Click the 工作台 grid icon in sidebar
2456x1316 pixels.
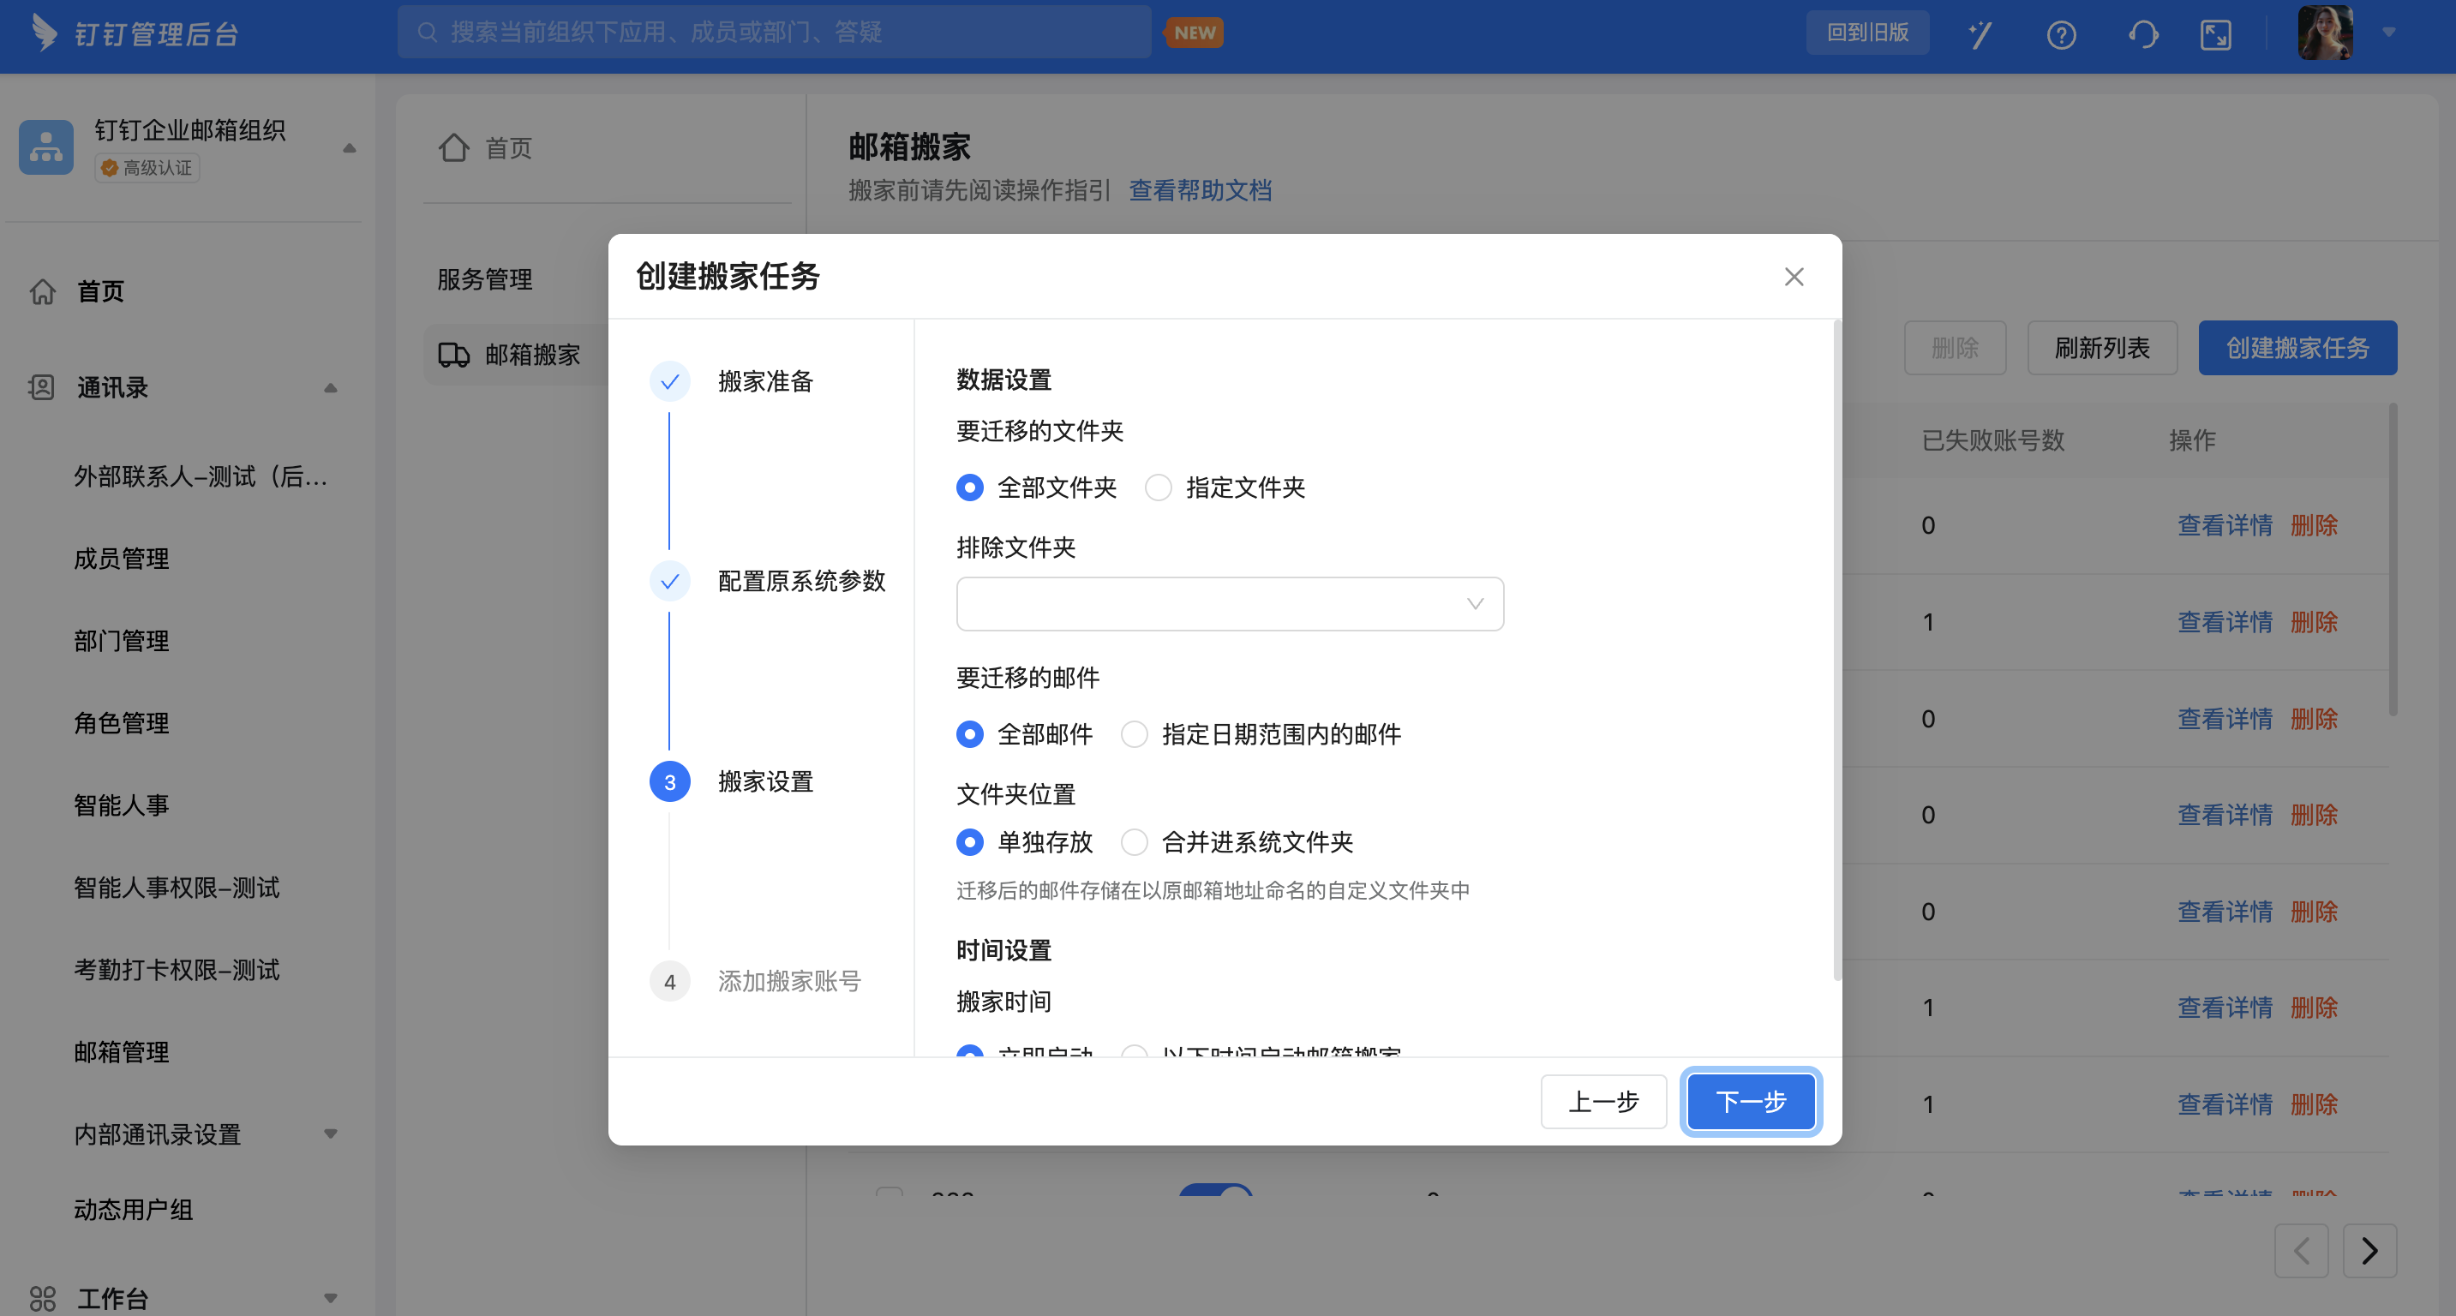point(42,1298)
